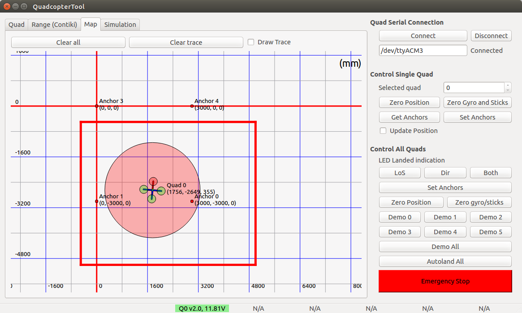Viewport: 522px width, 313px height.
Task: Open the Simulation tab
Action: point(120,25)
